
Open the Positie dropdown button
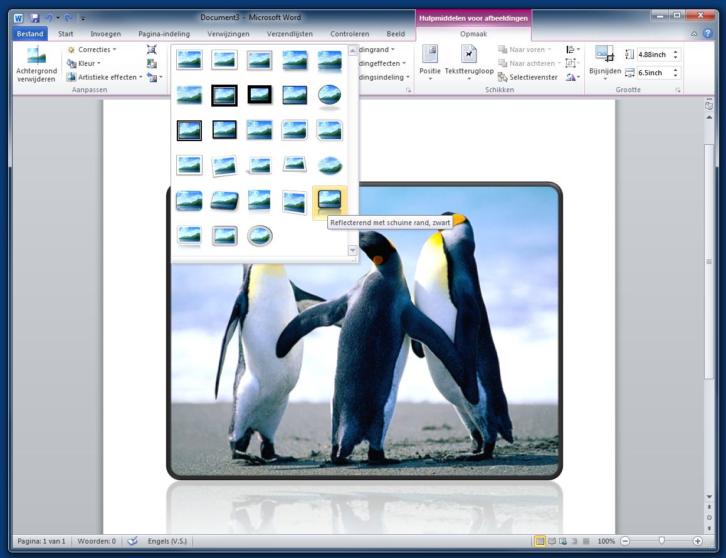click(x=429, y=63)
